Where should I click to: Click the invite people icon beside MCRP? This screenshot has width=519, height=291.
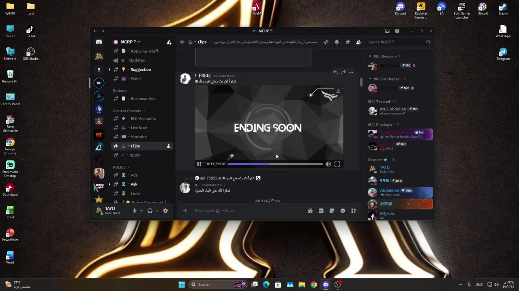tap(169, 42)
